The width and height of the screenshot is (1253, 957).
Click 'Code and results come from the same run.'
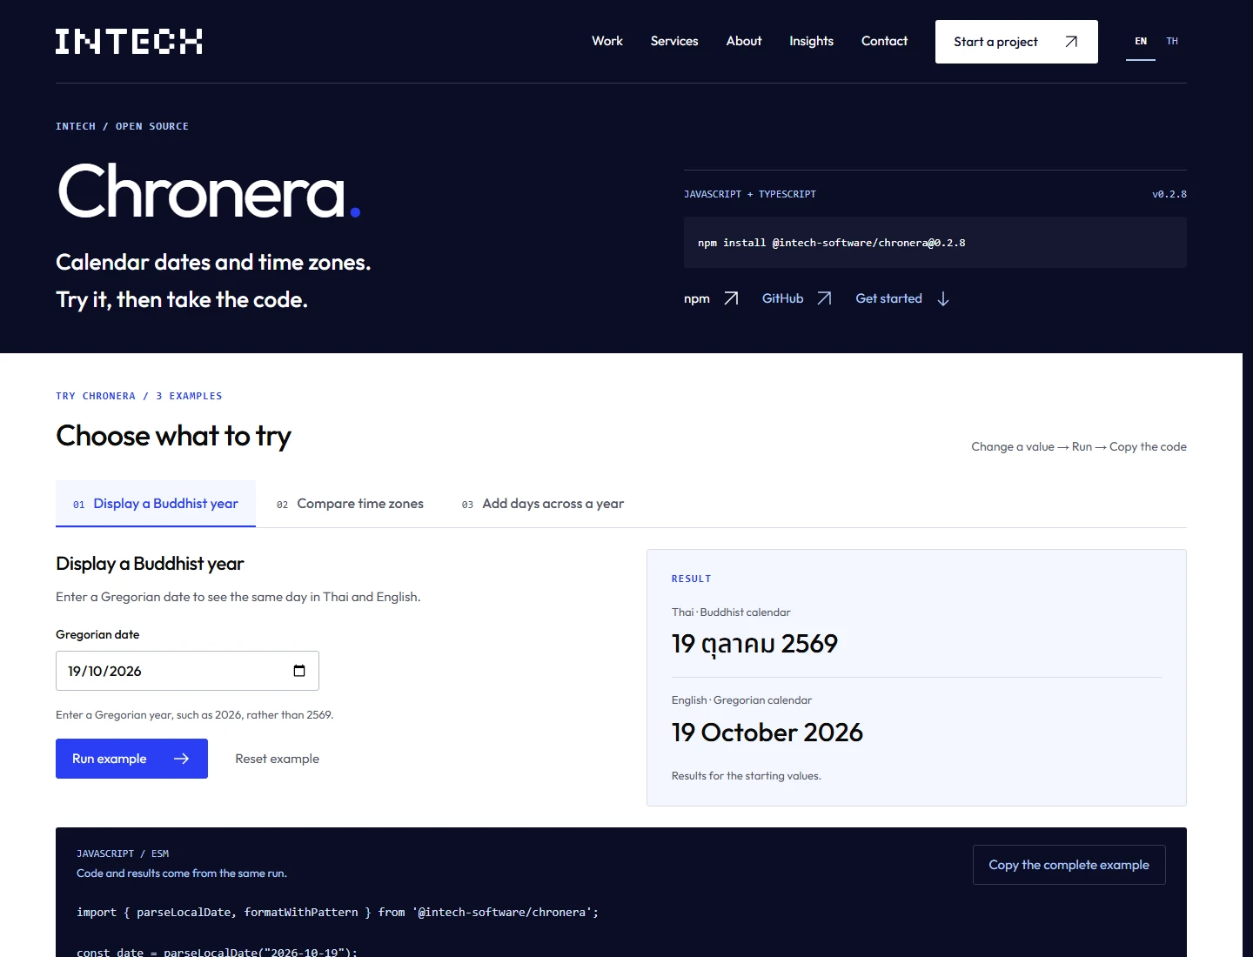coord(182,873)
